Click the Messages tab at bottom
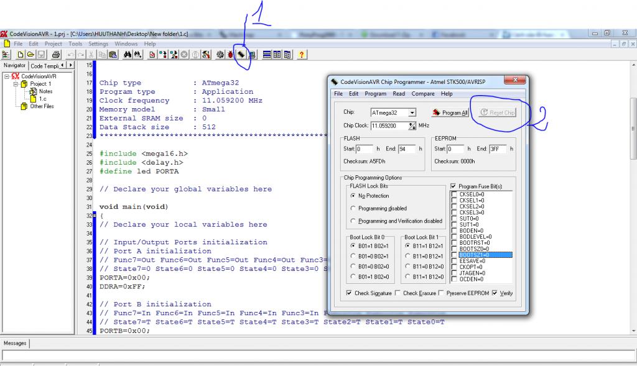 15,343
